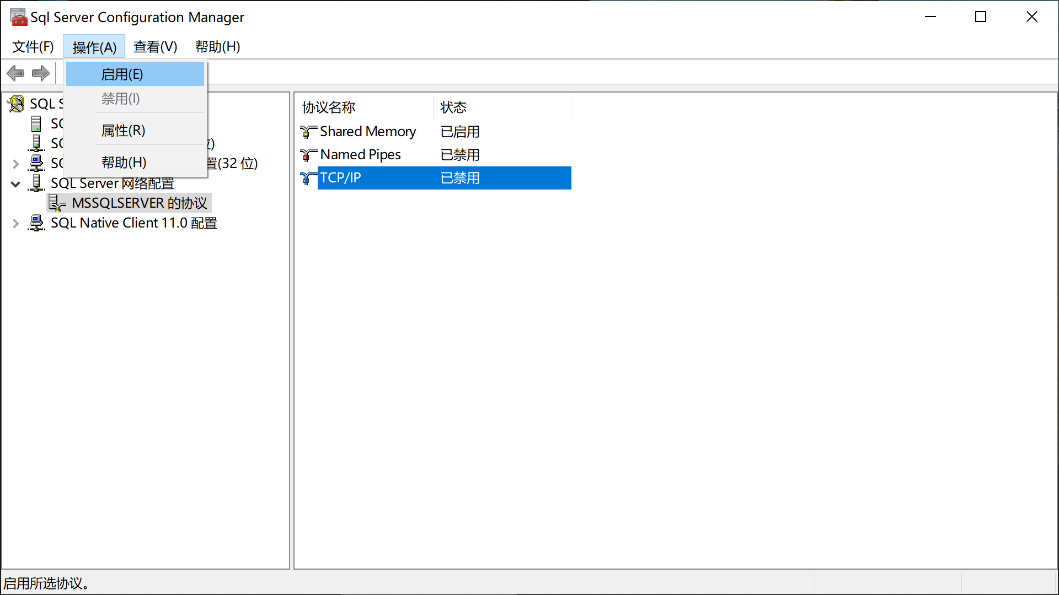Open the 文件(F) menu

33,47
